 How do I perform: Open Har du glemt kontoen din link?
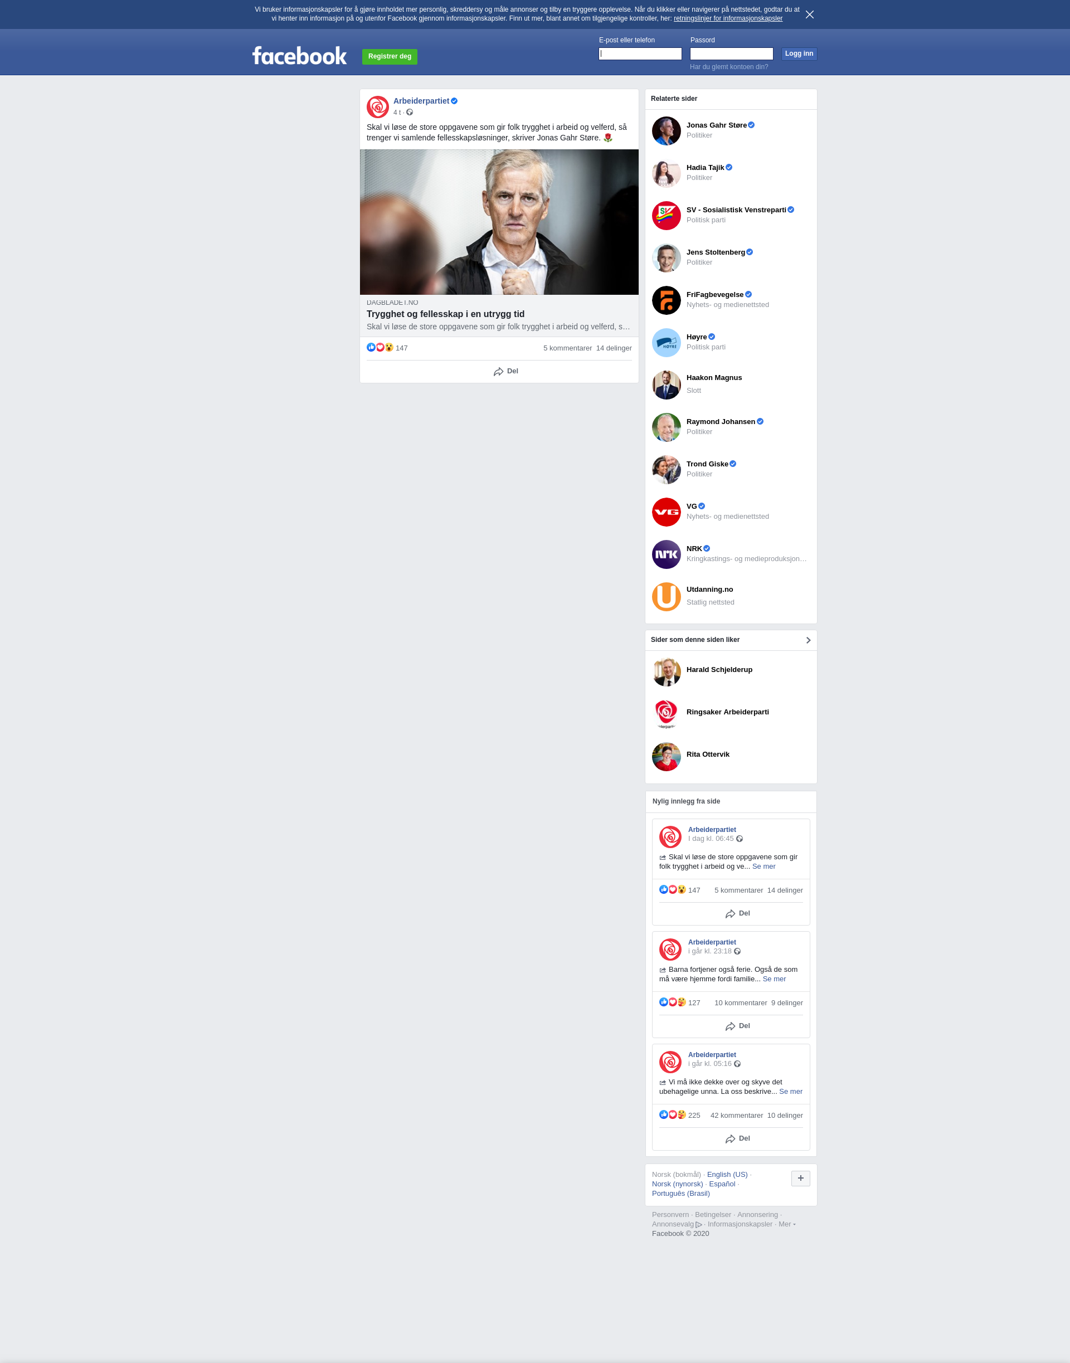[728, 67]
